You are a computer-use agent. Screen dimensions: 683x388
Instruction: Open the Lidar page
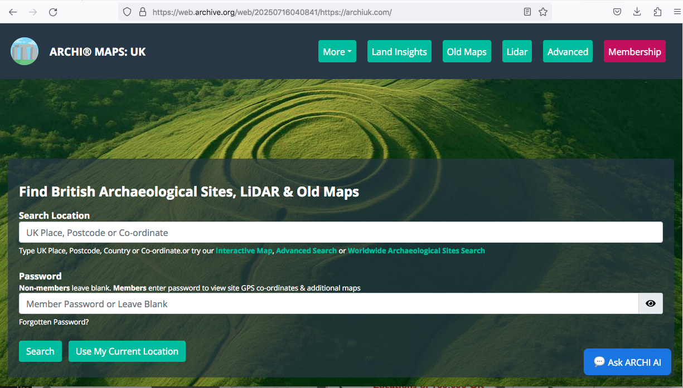(x=517, y=52)
